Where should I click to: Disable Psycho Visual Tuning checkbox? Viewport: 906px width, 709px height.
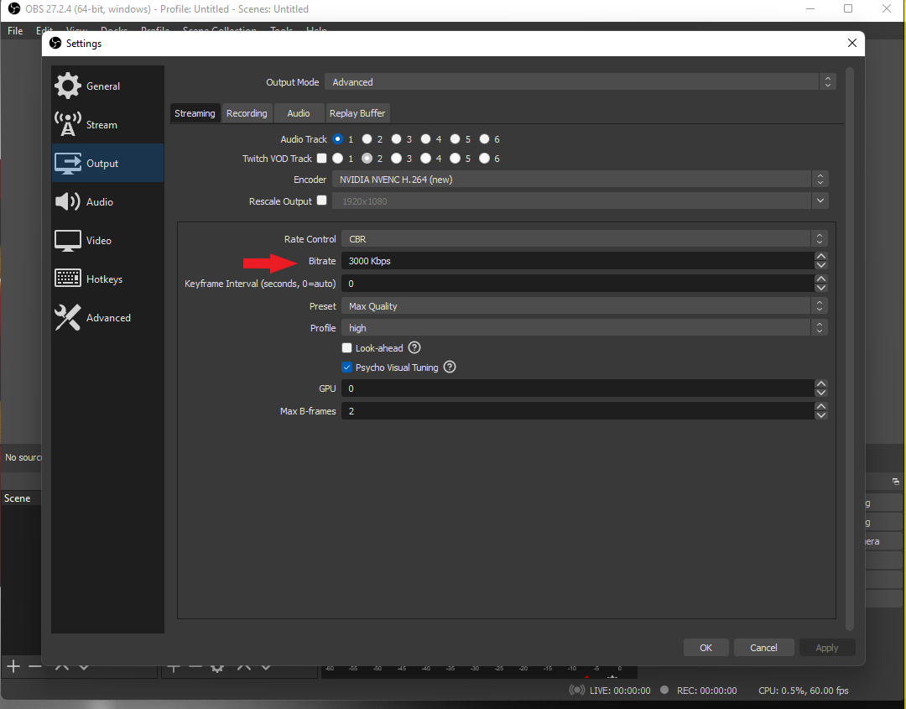point(346,367)
